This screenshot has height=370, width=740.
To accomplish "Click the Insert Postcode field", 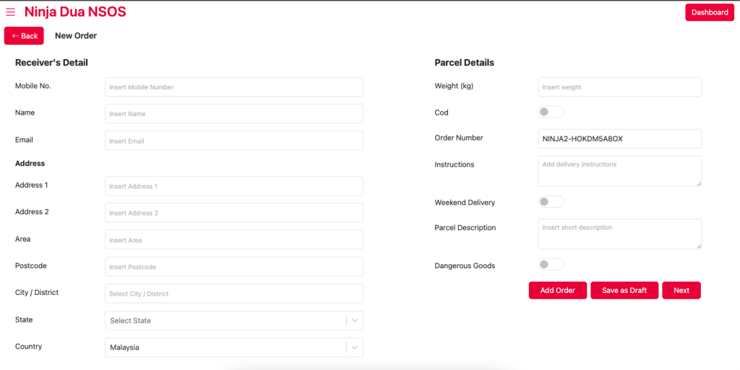I will click(x=234, y=267).
